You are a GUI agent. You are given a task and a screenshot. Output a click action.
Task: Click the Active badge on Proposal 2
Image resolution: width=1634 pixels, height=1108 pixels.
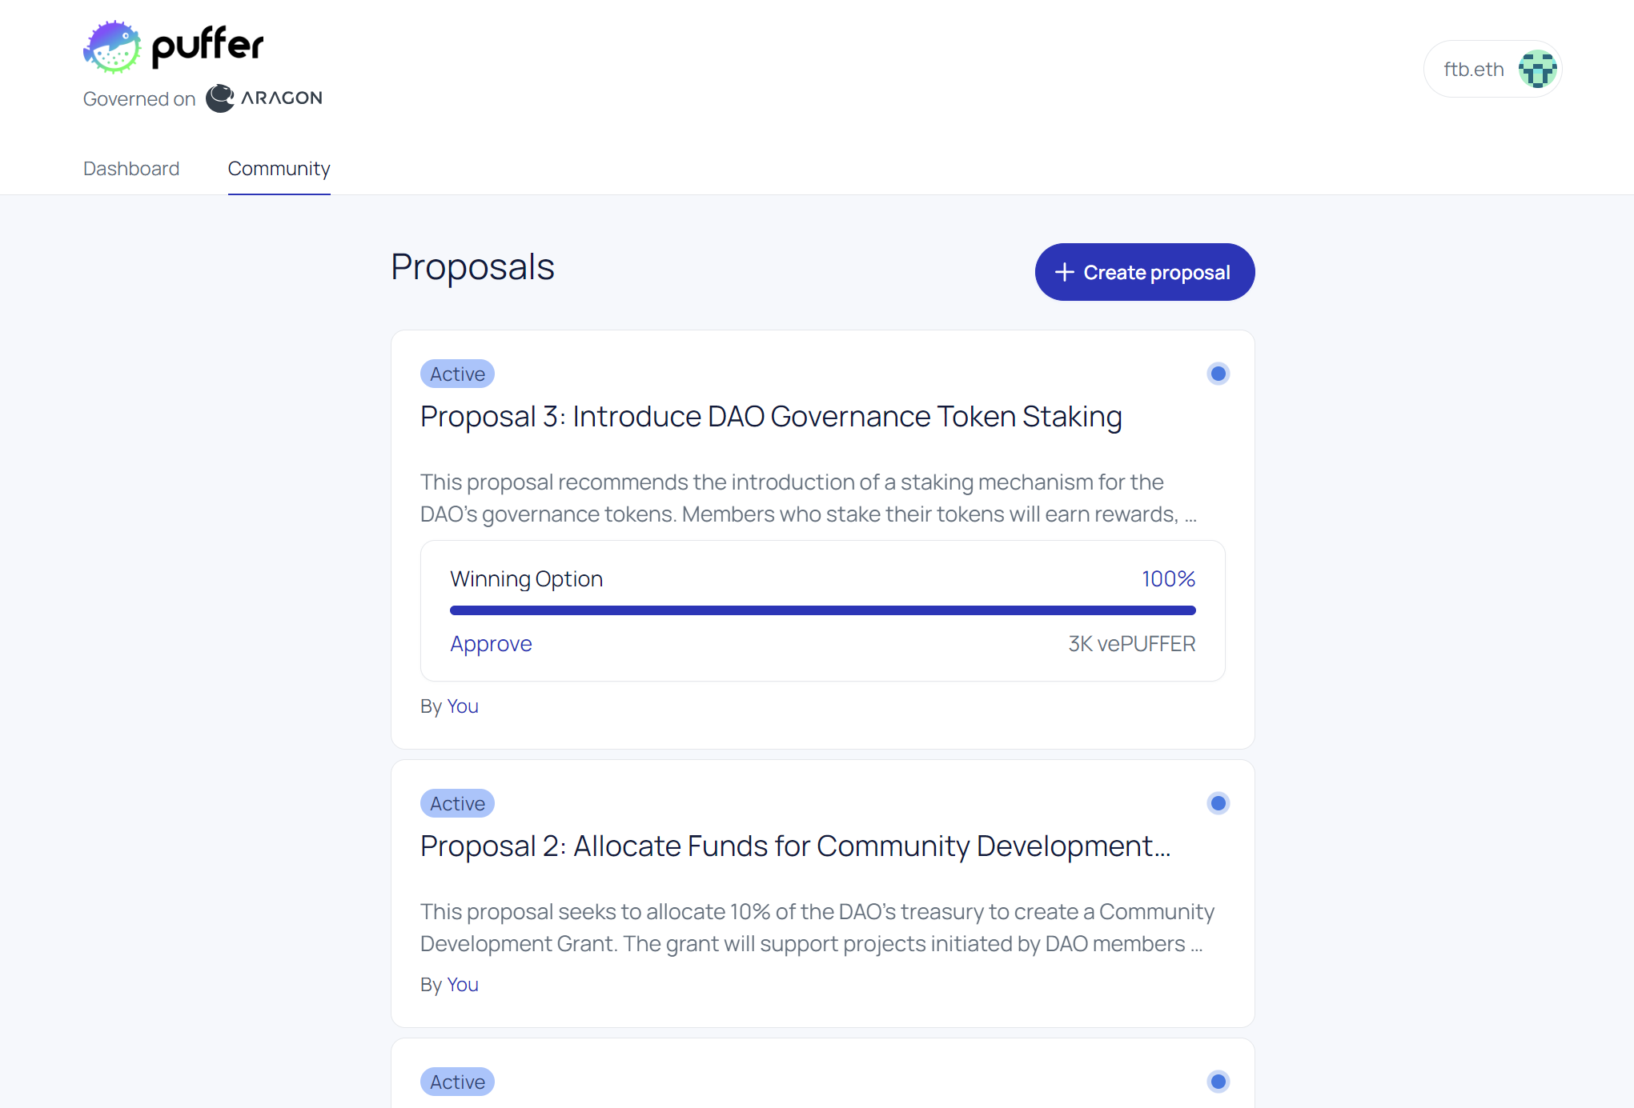point(457,804)
